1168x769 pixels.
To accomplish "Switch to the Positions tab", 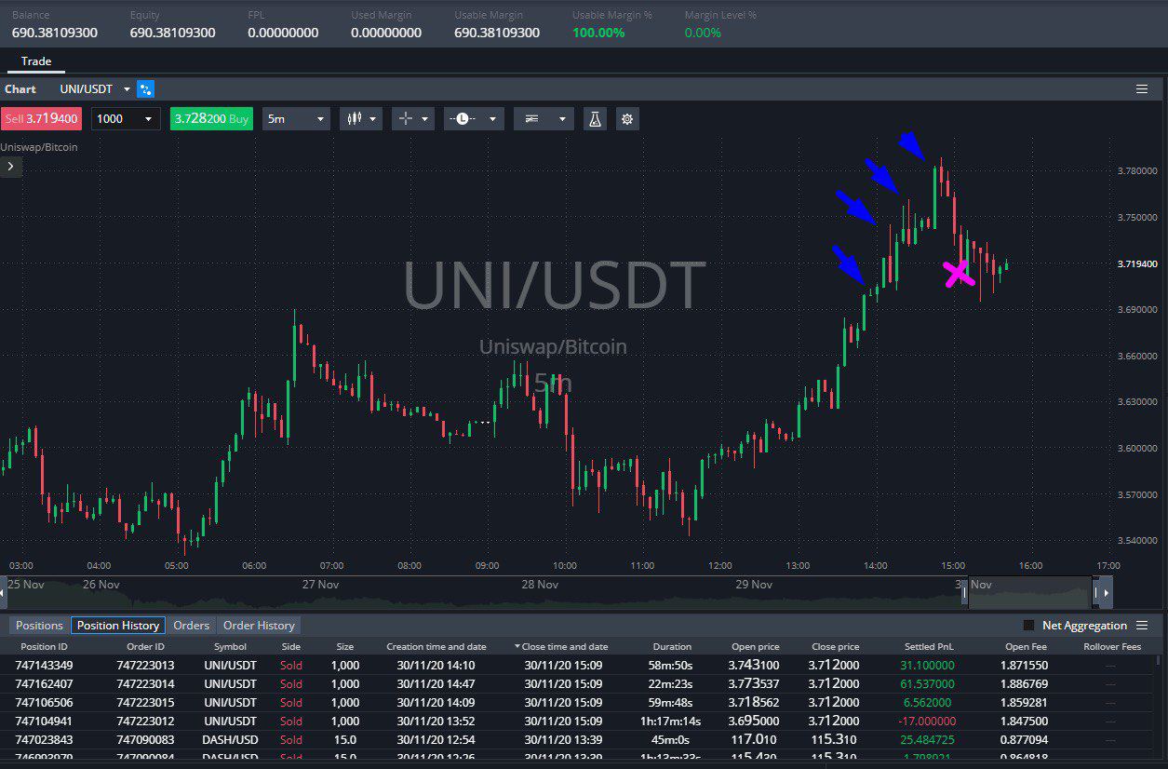I will coord(39,626).
